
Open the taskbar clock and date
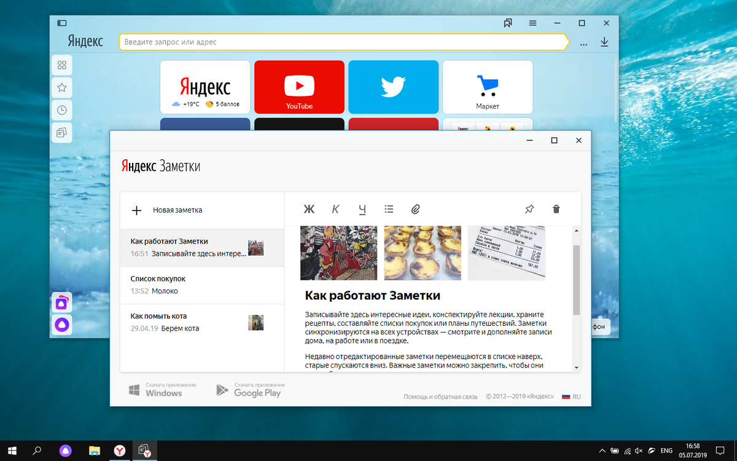click(693, 451)
